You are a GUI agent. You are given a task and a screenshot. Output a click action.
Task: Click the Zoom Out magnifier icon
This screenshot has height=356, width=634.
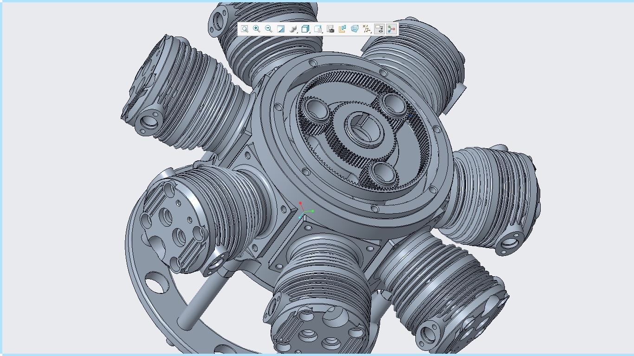click(269, 29)
